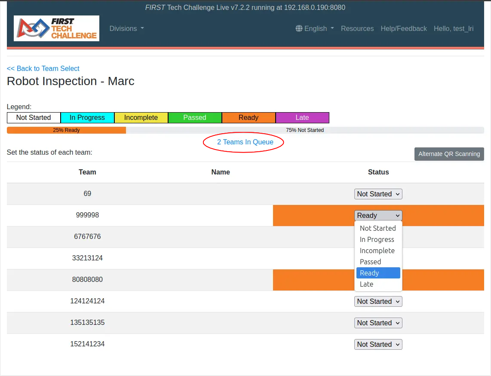Click the FIRST Tech Challenge logo
This screenshot has width=491, height=376.
point(56,28)
